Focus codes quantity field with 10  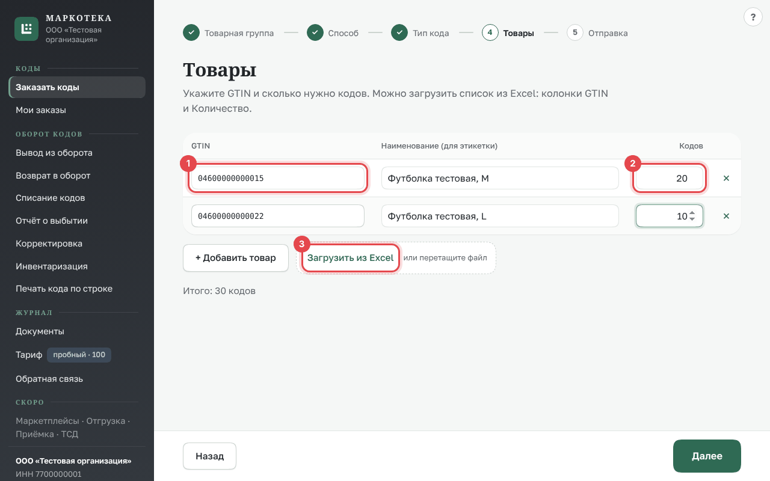click(x=670, y=216)
